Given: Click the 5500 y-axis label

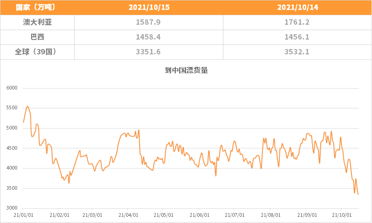Looking at the screenshot, I should click(12, 108).
